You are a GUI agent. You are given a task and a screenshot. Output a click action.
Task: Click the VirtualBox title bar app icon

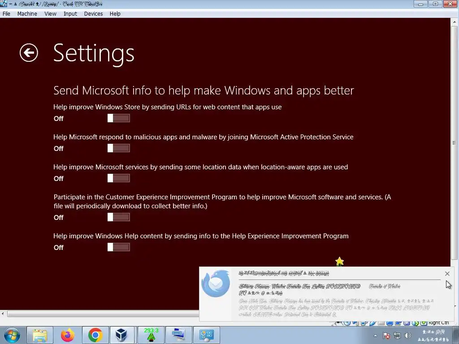tap(3, 4)
